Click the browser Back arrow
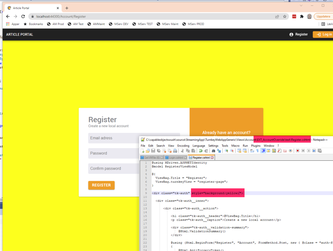This screenshot has width=333, height=251. (x=8, y=16)
